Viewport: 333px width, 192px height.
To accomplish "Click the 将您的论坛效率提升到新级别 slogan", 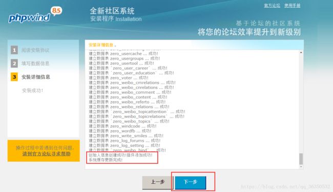I will pos(249,32).
